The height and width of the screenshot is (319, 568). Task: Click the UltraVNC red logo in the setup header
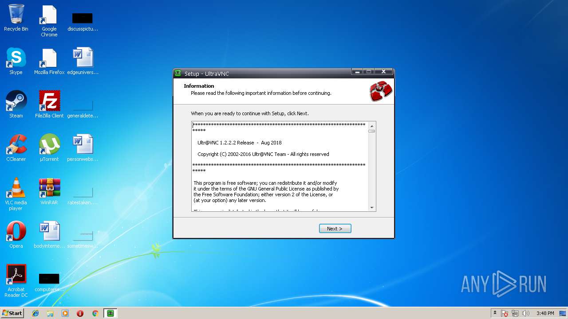click(381, 91)
